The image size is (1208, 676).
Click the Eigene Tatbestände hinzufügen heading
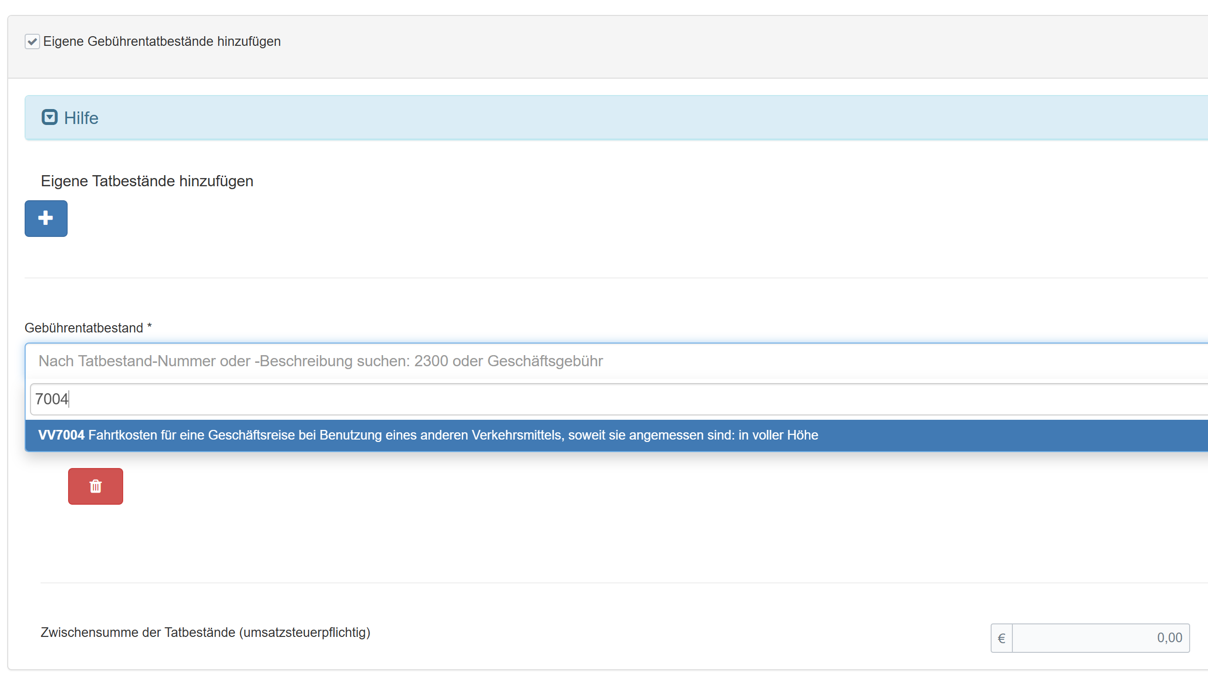147,181
